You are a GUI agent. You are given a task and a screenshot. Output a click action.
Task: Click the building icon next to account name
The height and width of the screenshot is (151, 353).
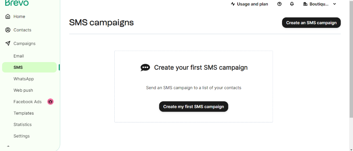pos(305,4)
